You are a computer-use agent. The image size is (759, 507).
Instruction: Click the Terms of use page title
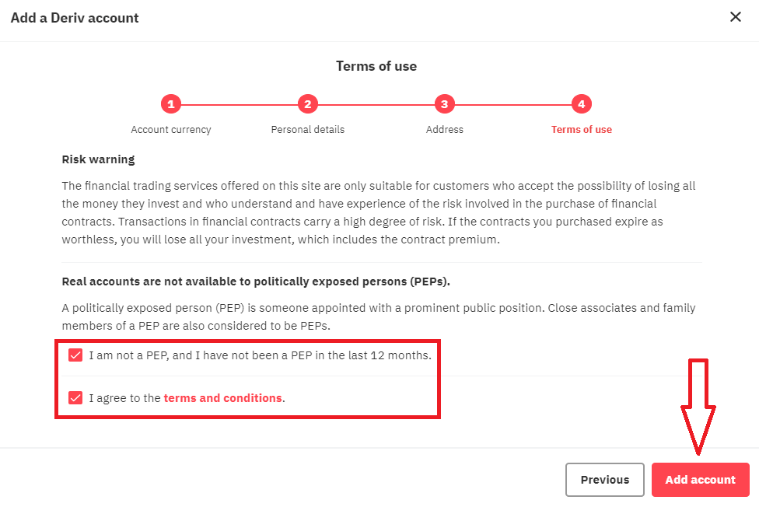[376, 66]
